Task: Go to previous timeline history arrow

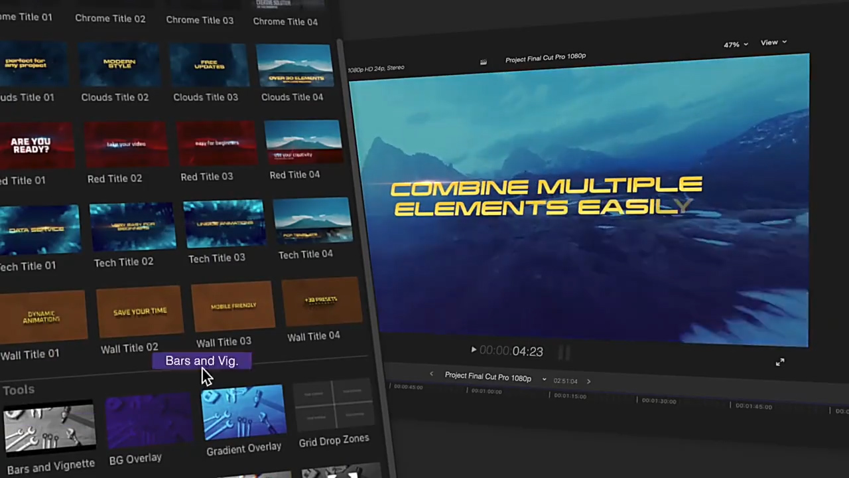Action: (x=431, y=374)
